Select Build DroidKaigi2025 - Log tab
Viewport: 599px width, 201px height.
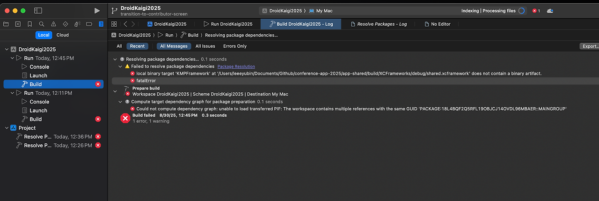pyautogui.click(x=301, y=24)
